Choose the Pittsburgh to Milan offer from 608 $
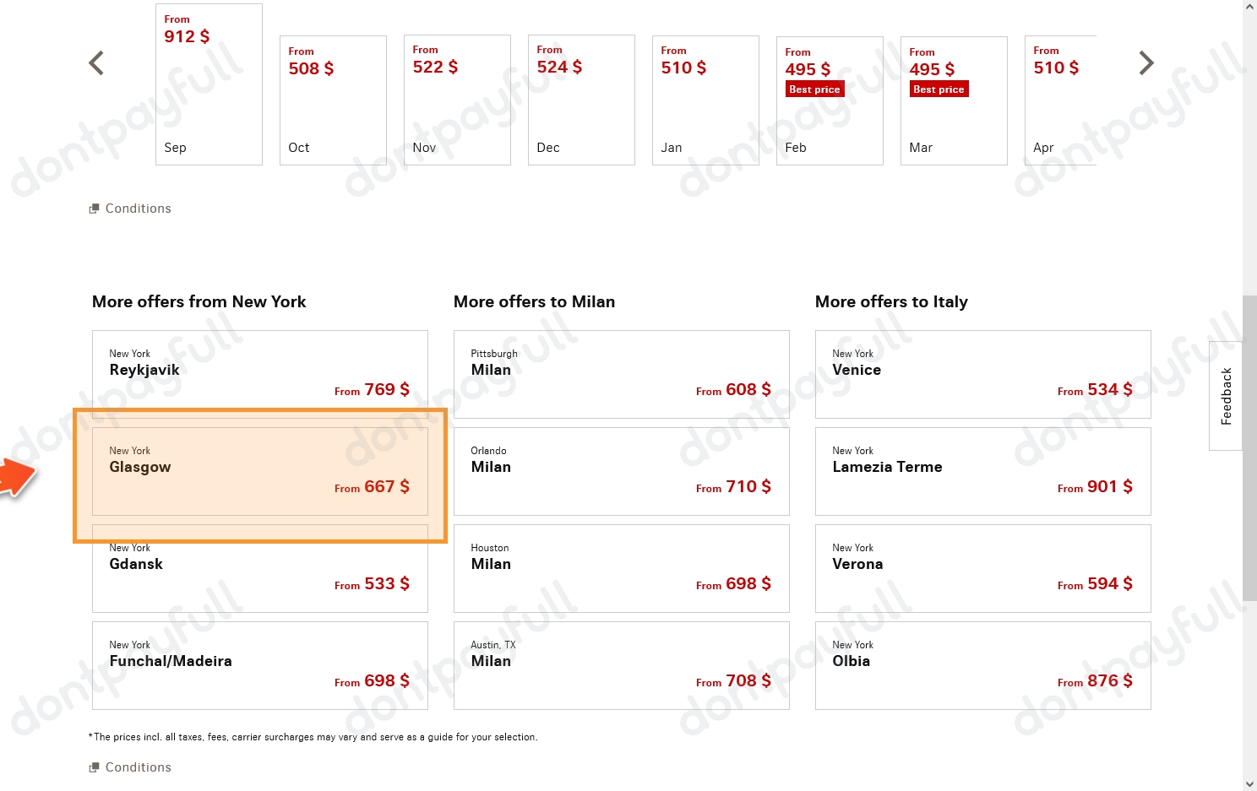 pos(621,374)
